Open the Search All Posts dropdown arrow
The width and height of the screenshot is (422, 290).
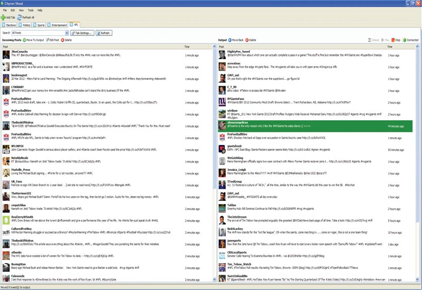67,33
